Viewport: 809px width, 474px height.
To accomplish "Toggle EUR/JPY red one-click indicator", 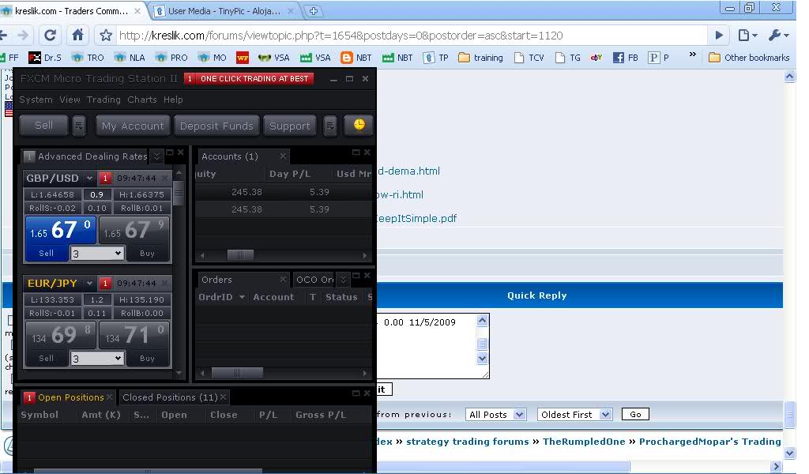I will point(105,283).
